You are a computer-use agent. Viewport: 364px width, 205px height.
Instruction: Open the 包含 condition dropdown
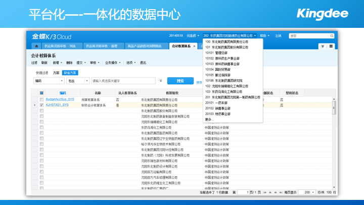[87, 80]
